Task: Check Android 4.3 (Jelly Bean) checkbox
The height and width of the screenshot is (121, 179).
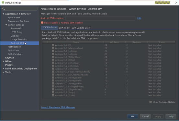Action: coord(53,63)
